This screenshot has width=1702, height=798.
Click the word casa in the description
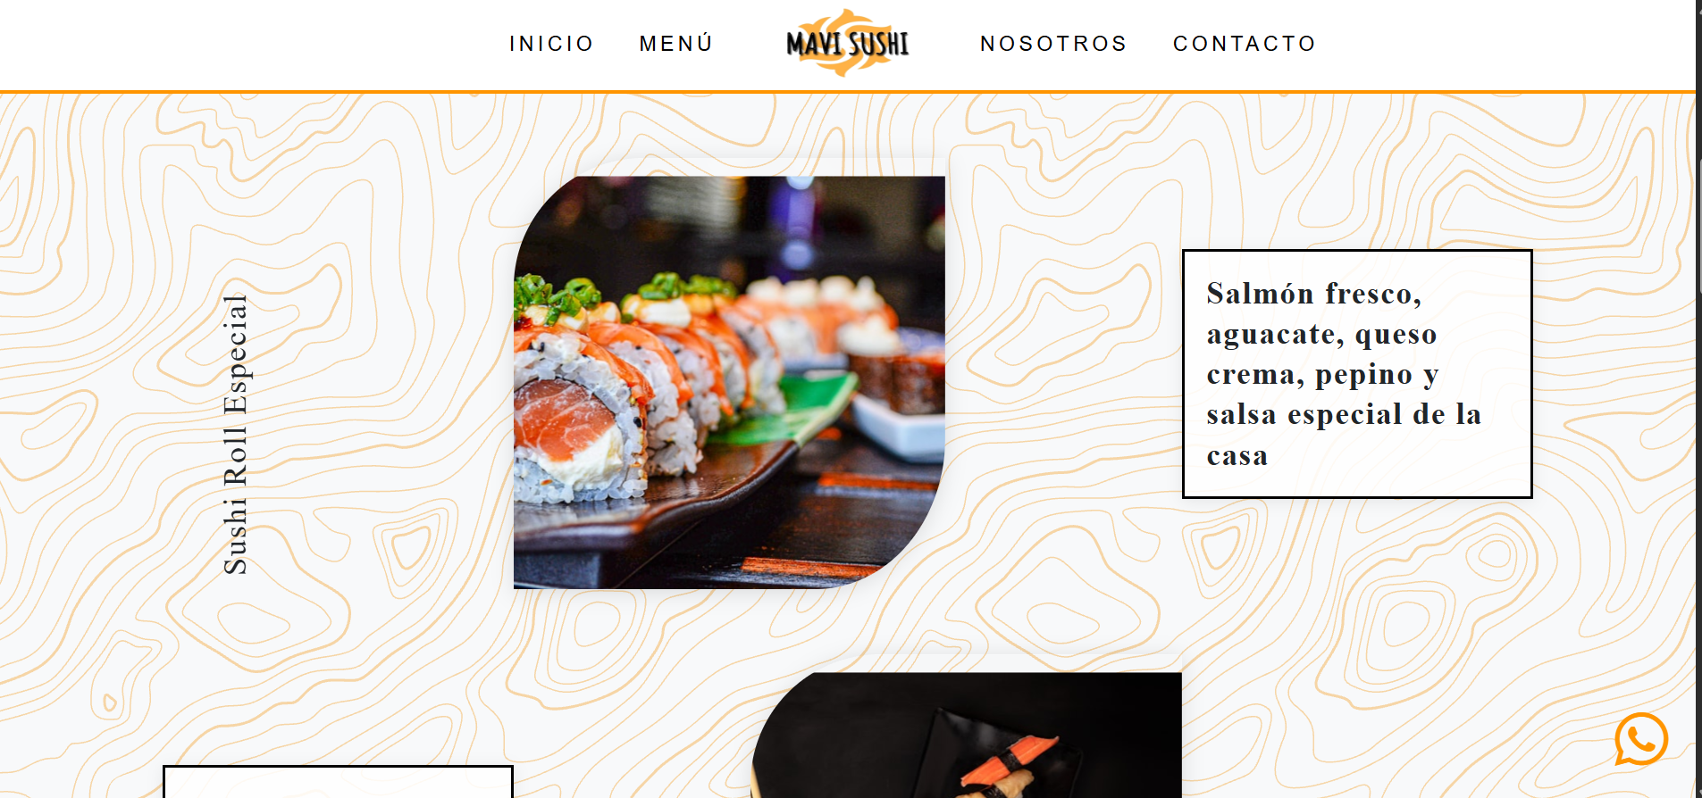1237,456
